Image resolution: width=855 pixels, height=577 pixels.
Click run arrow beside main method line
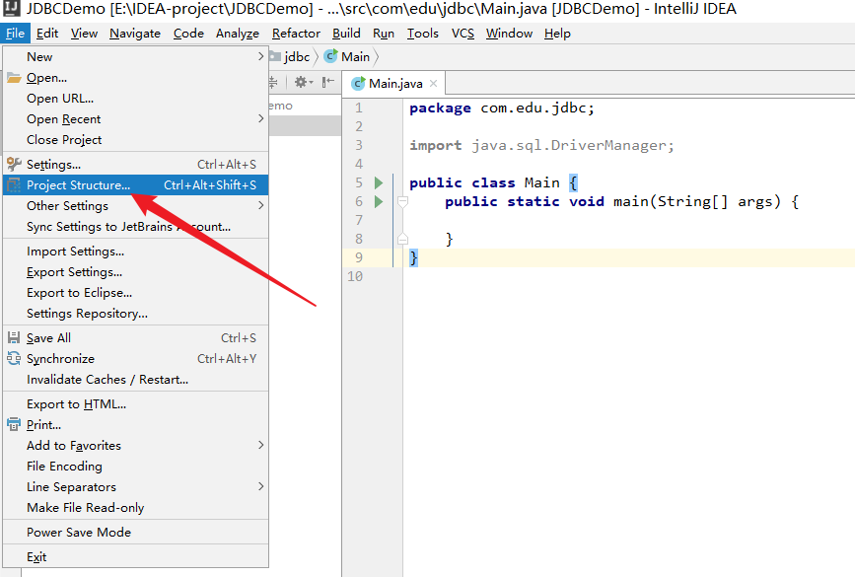coord(379,202)
